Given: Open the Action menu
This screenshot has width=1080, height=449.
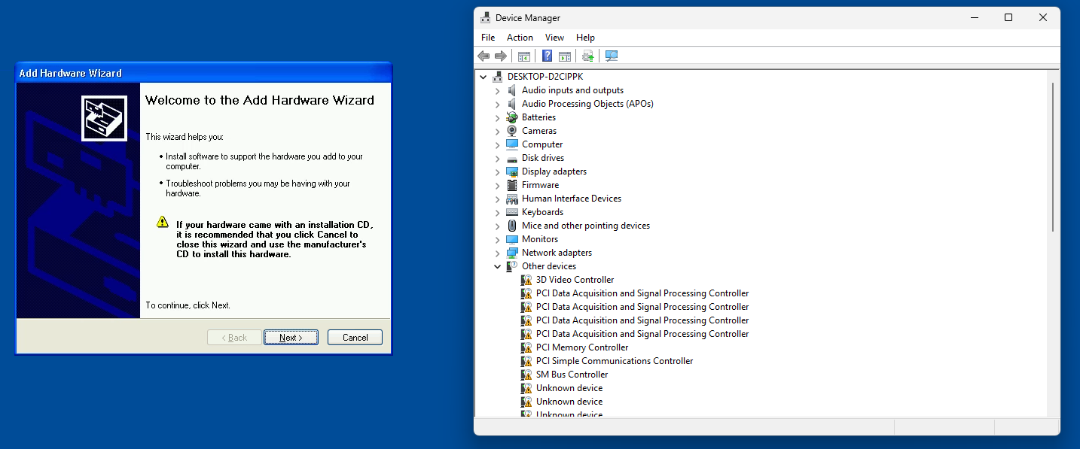Looking at the screenshot, I should (520, 38).
